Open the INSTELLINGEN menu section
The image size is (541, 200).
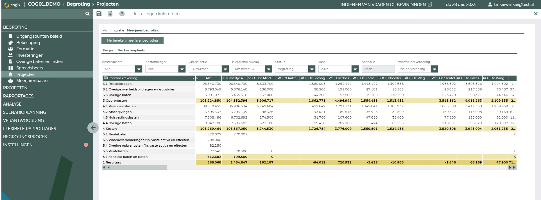click(x=18, y=145)
